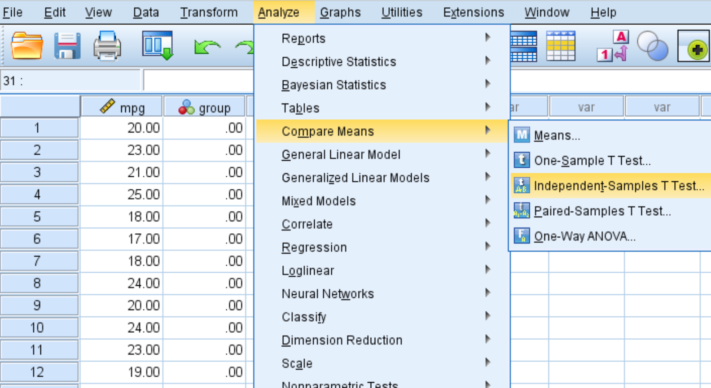Expand the Mixed Models submenu arrow
Screen dimensions: 711x388
point(488,200)
